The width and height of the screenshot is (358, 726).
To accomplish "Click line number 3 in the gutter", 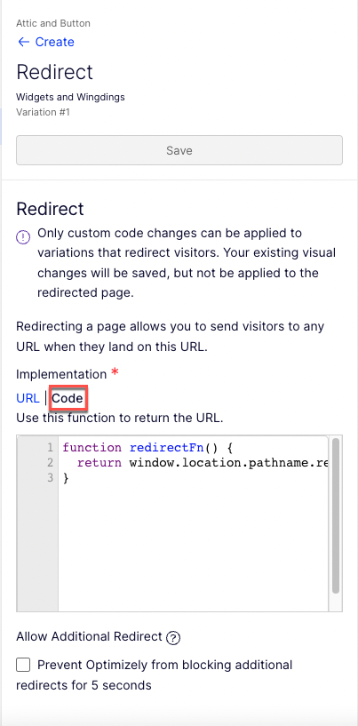I will (x=50, y=478).
